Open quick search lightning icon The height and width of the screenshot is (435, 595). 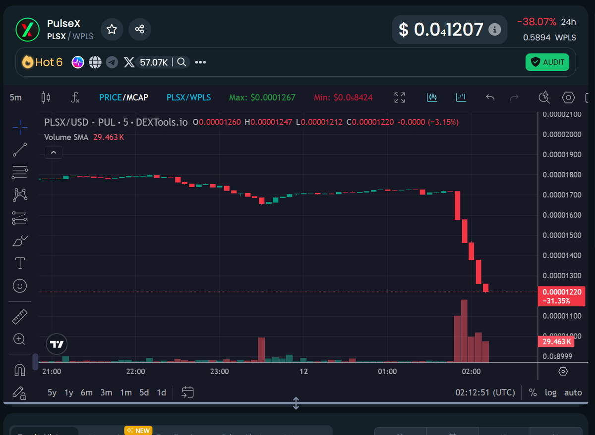click(544, 97)
